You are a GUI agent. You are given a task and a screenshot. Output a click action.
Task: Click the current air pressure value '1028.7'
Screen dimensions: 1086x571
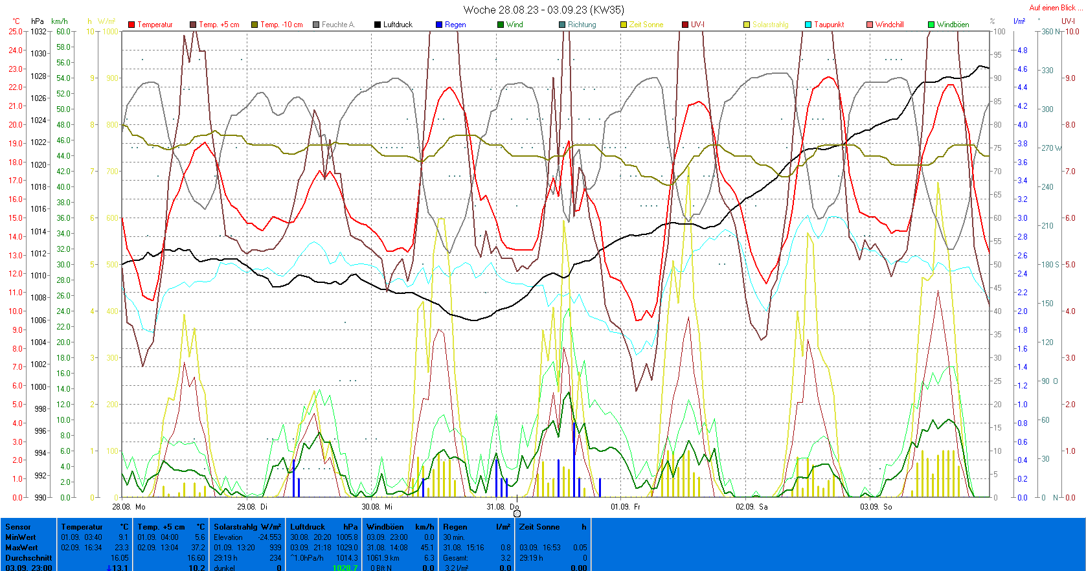345,568
